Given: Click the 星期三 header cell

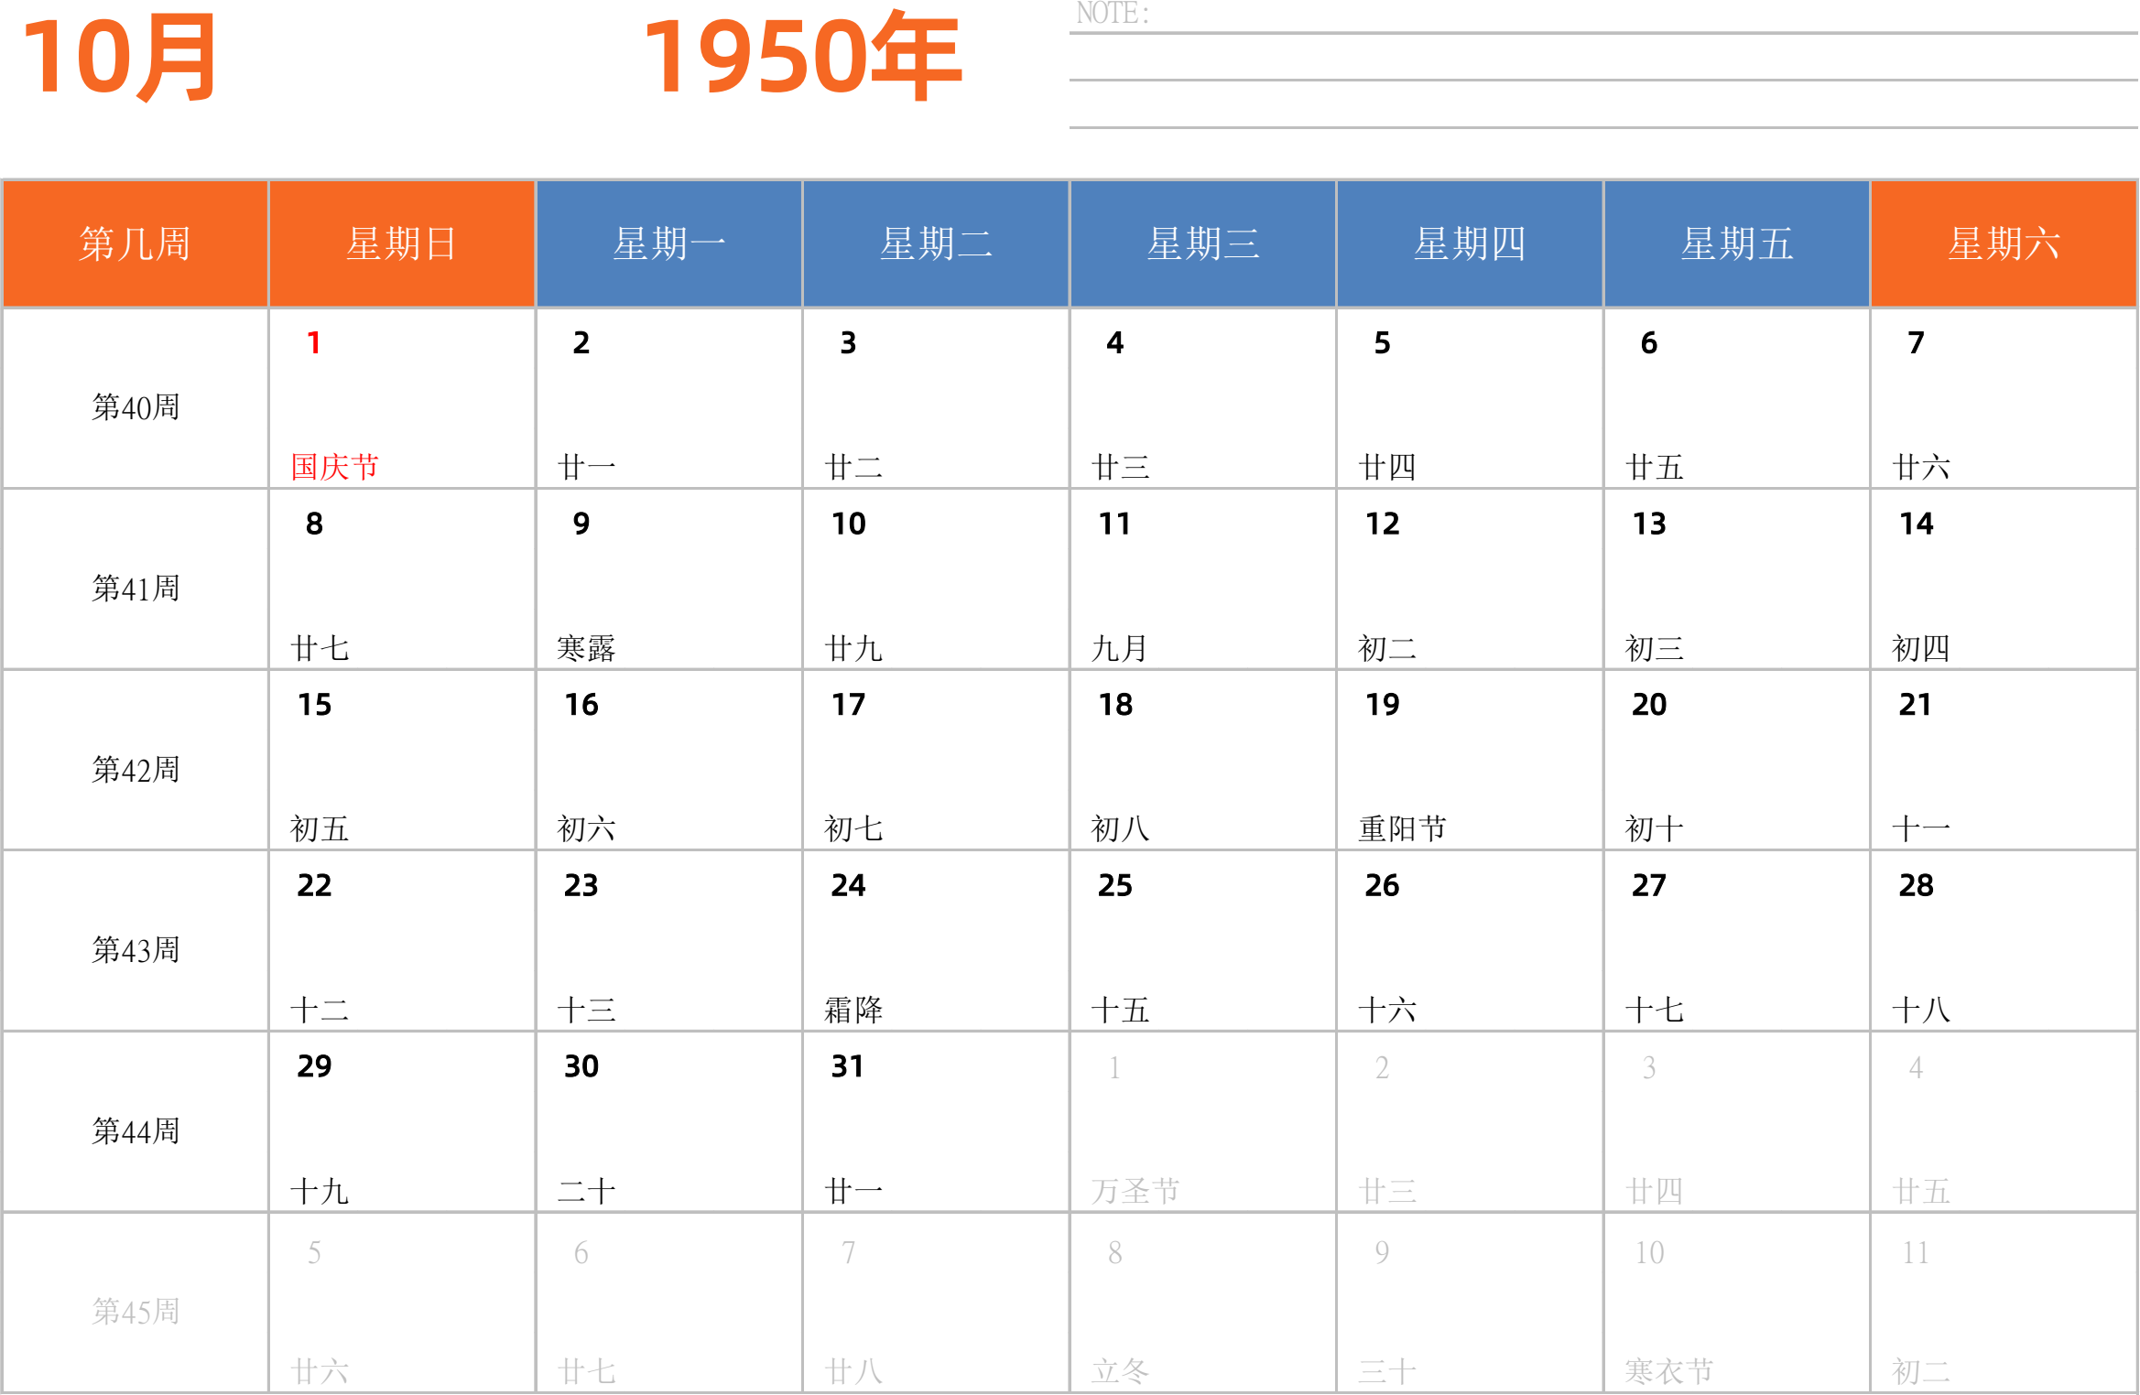Looking at the screenshot, I should coord(1202,243).
